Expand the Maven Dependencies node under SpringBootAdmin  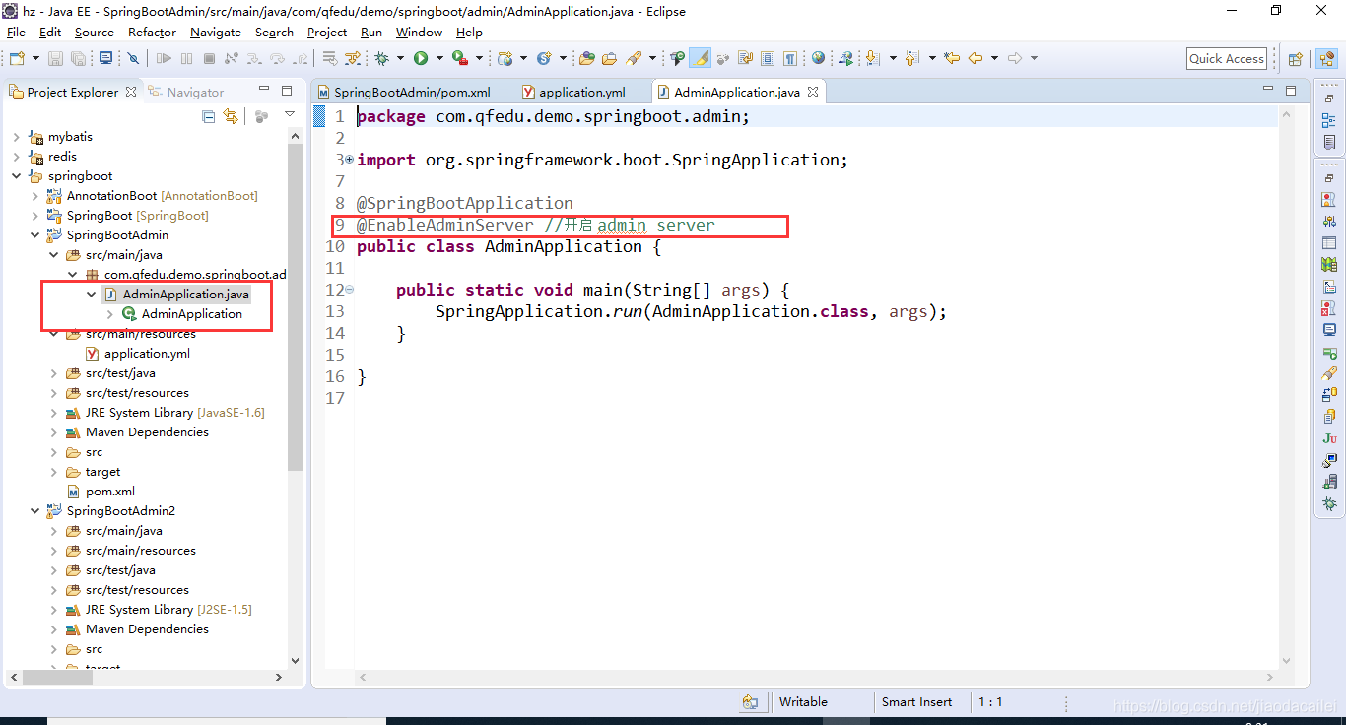pyautogui.click(x=54, y=432)
